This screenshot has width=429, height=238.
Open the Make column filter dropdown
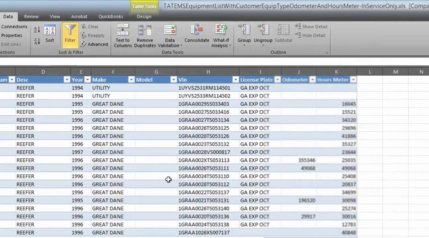pyautogui.click(x=131, y=80)
